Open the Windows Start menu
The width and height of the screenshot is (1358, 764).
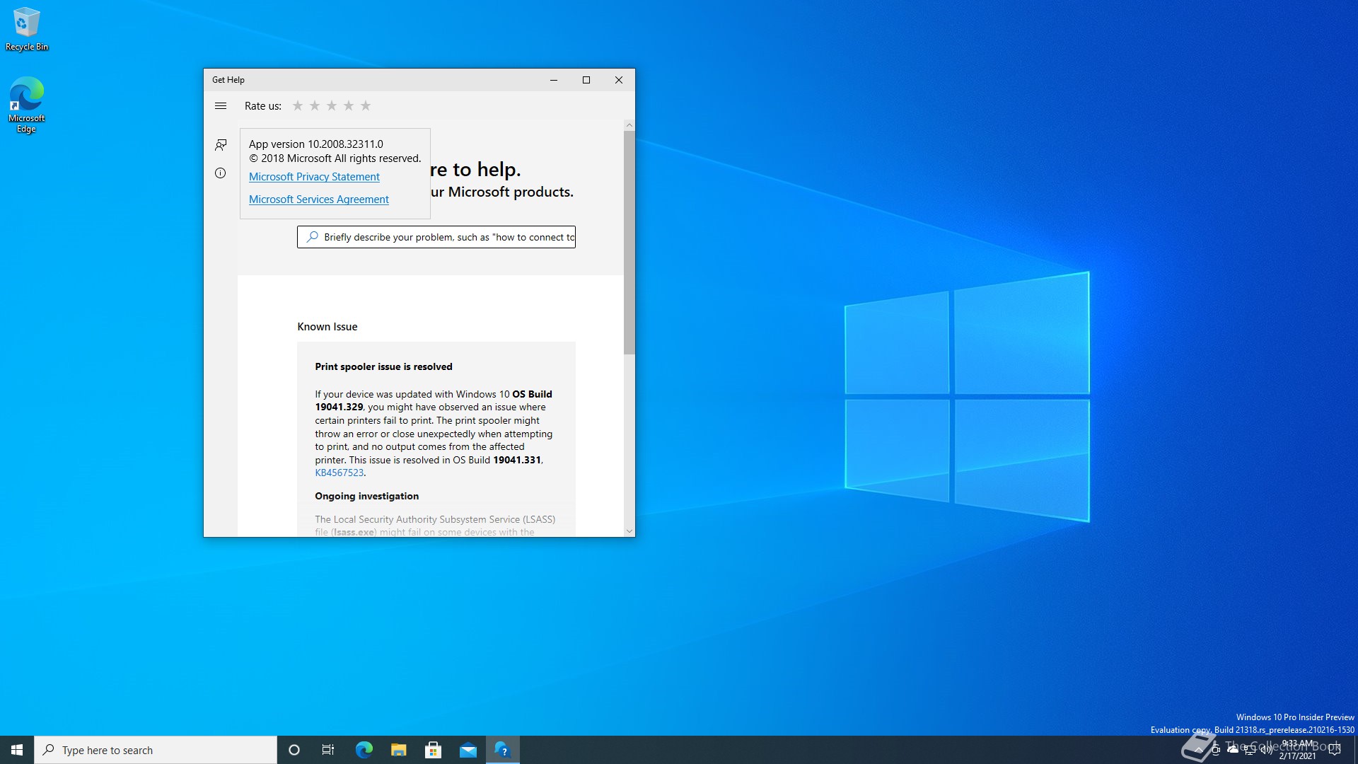pyautogui.click(x=17, y=750)
